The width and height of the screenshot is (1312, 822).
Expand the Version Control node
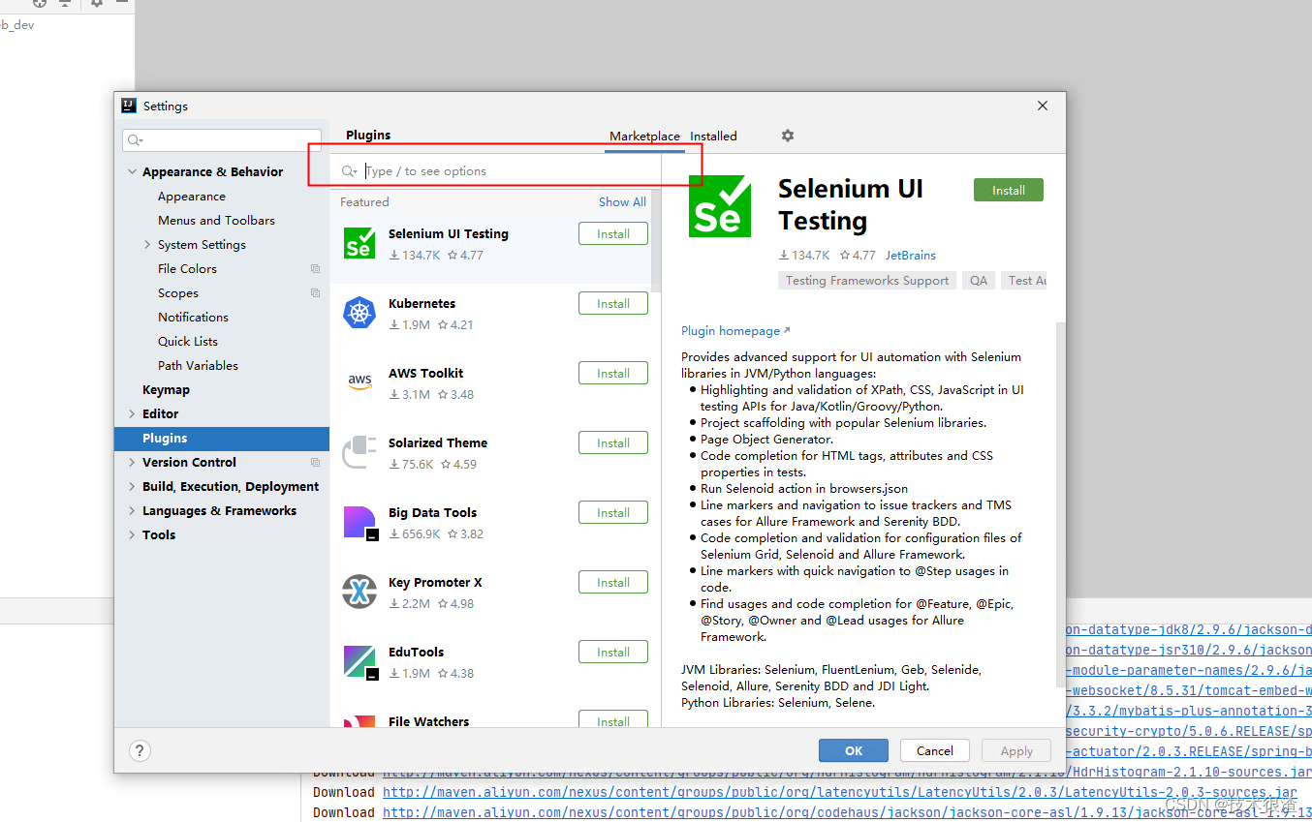point(132,463)
